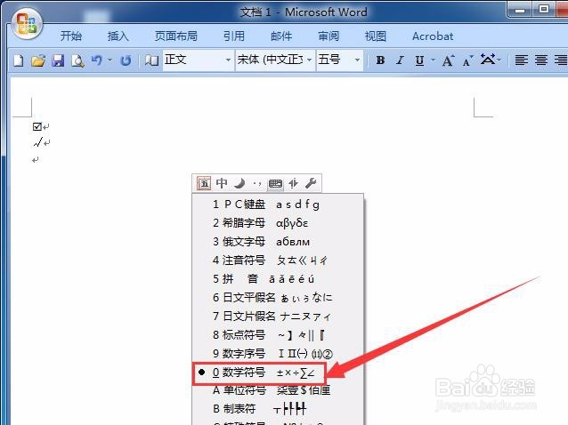Center align the text
568x425 pixels.
point(541,60)
